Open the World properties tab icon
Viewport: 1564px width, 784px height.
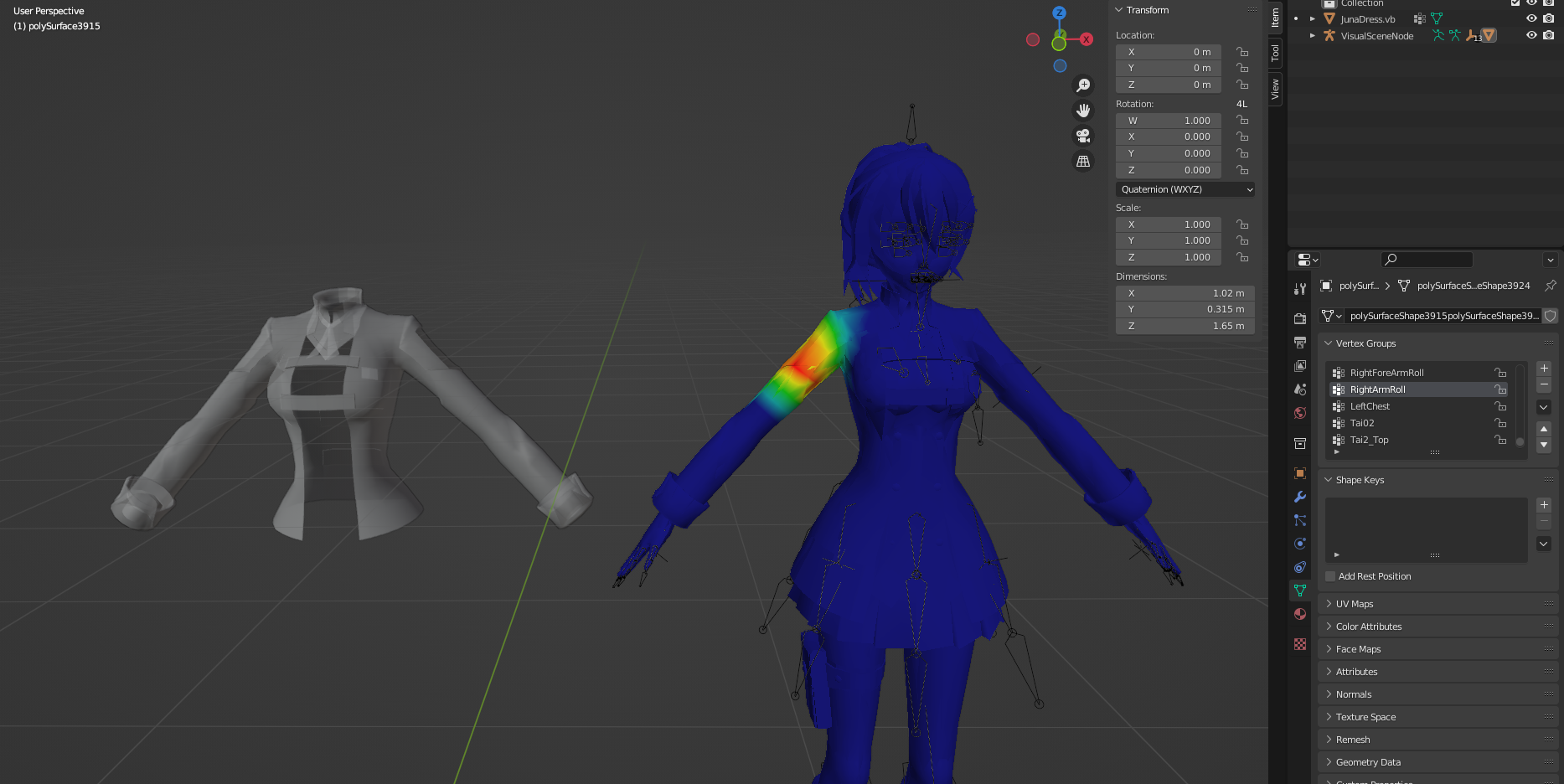pyautogui.click(x=1300, y=412)
